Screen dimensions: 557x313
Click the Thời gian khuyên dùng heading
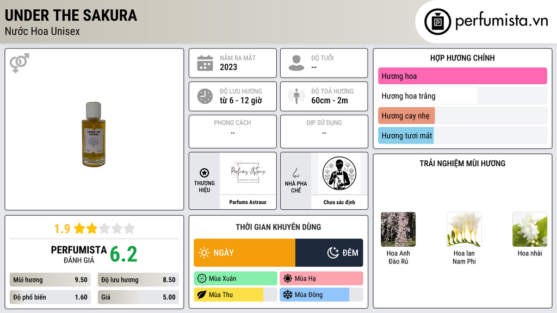[x=278, y=227]
